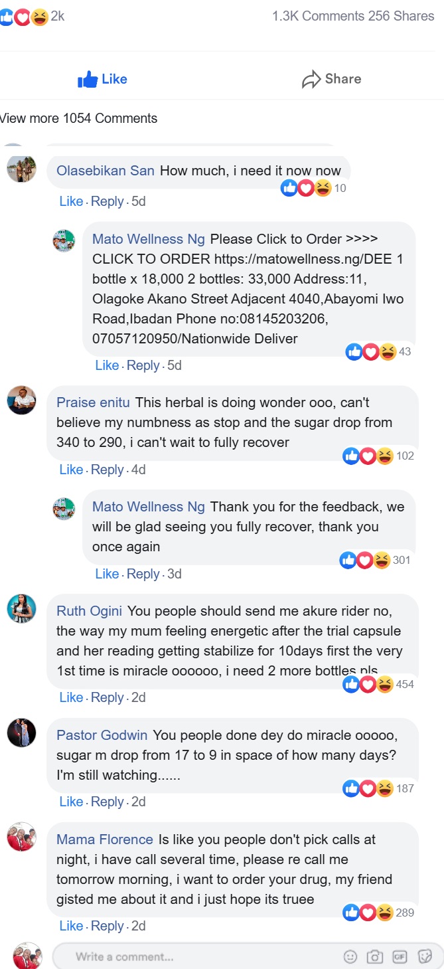Reply to Mama Florence's comment

(107, 926)
